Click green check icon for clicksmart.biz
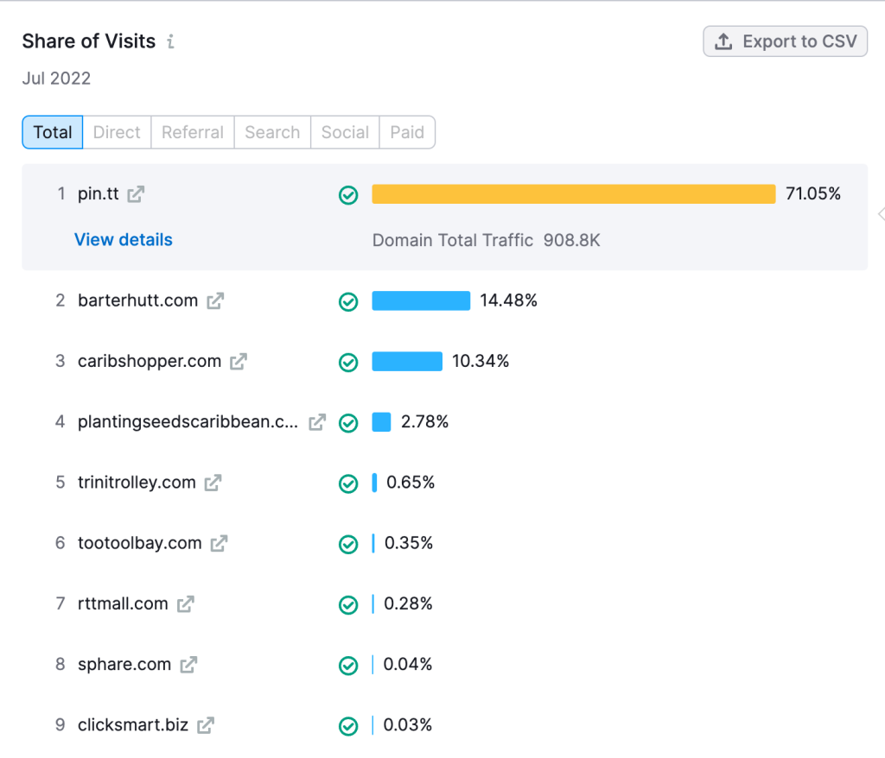Viewport: 885px width, 758px height. tap(348, 726)
